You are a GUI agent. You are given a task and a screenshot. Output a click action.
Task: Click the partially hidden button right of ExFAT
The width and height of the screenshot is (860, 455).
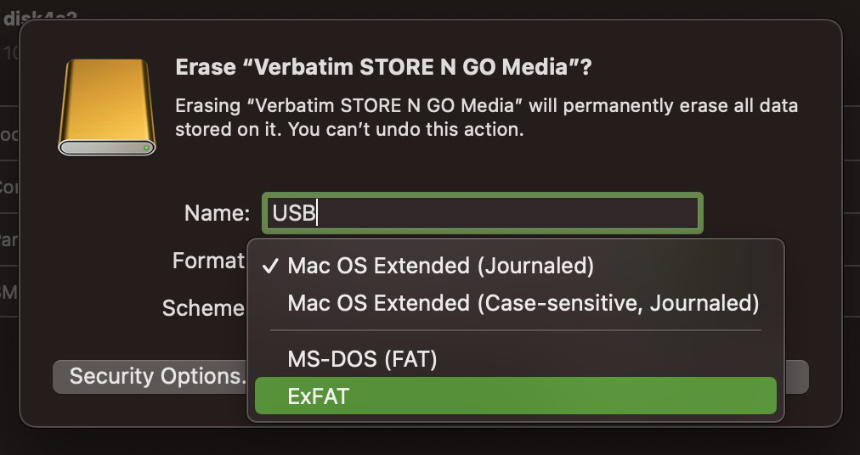click(795, 377)
